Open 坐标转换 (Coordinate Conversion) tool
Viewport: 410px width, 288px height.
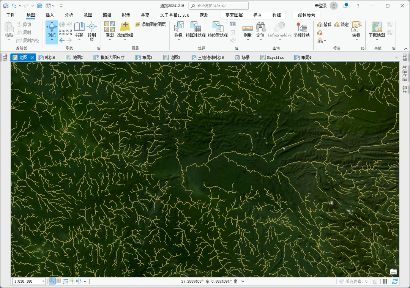pyautogui.click(x=302, y=29)
